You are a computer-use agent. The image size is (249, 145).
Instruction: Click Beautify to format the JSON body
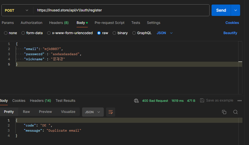tap(230, 33)
